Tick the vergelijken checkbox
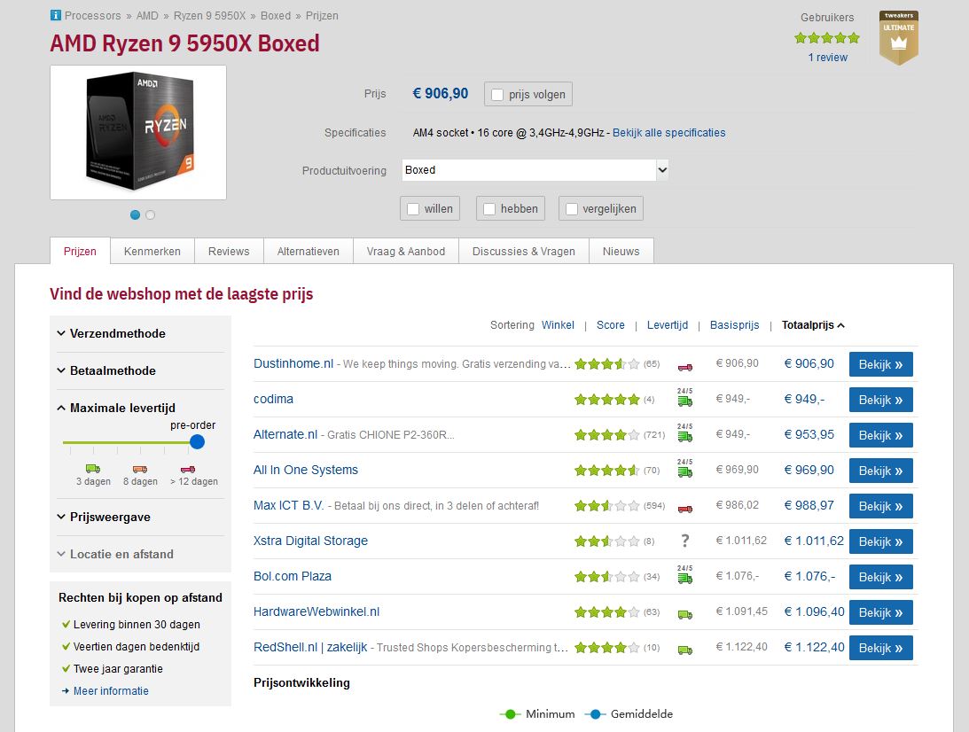 572,209
